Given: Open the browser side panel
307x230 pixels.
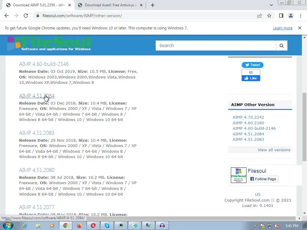Looking at the screenshot, I should tap(281, 16).
